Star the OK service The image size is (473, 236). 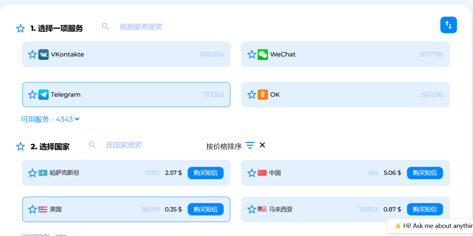tap(251, 94)
